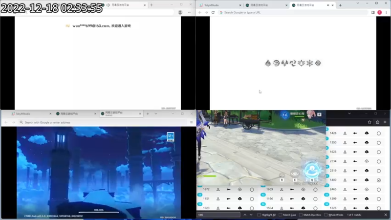
Task: Open new tab in bottom-left browser
Action: point(148,114)
